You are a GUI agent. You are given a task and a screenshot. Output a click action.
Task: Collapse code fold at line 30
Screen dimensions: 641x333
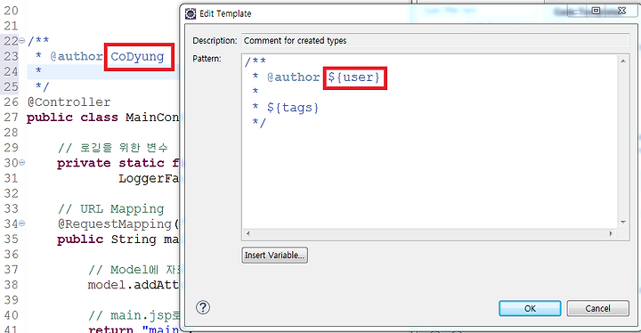click(22, 162)
